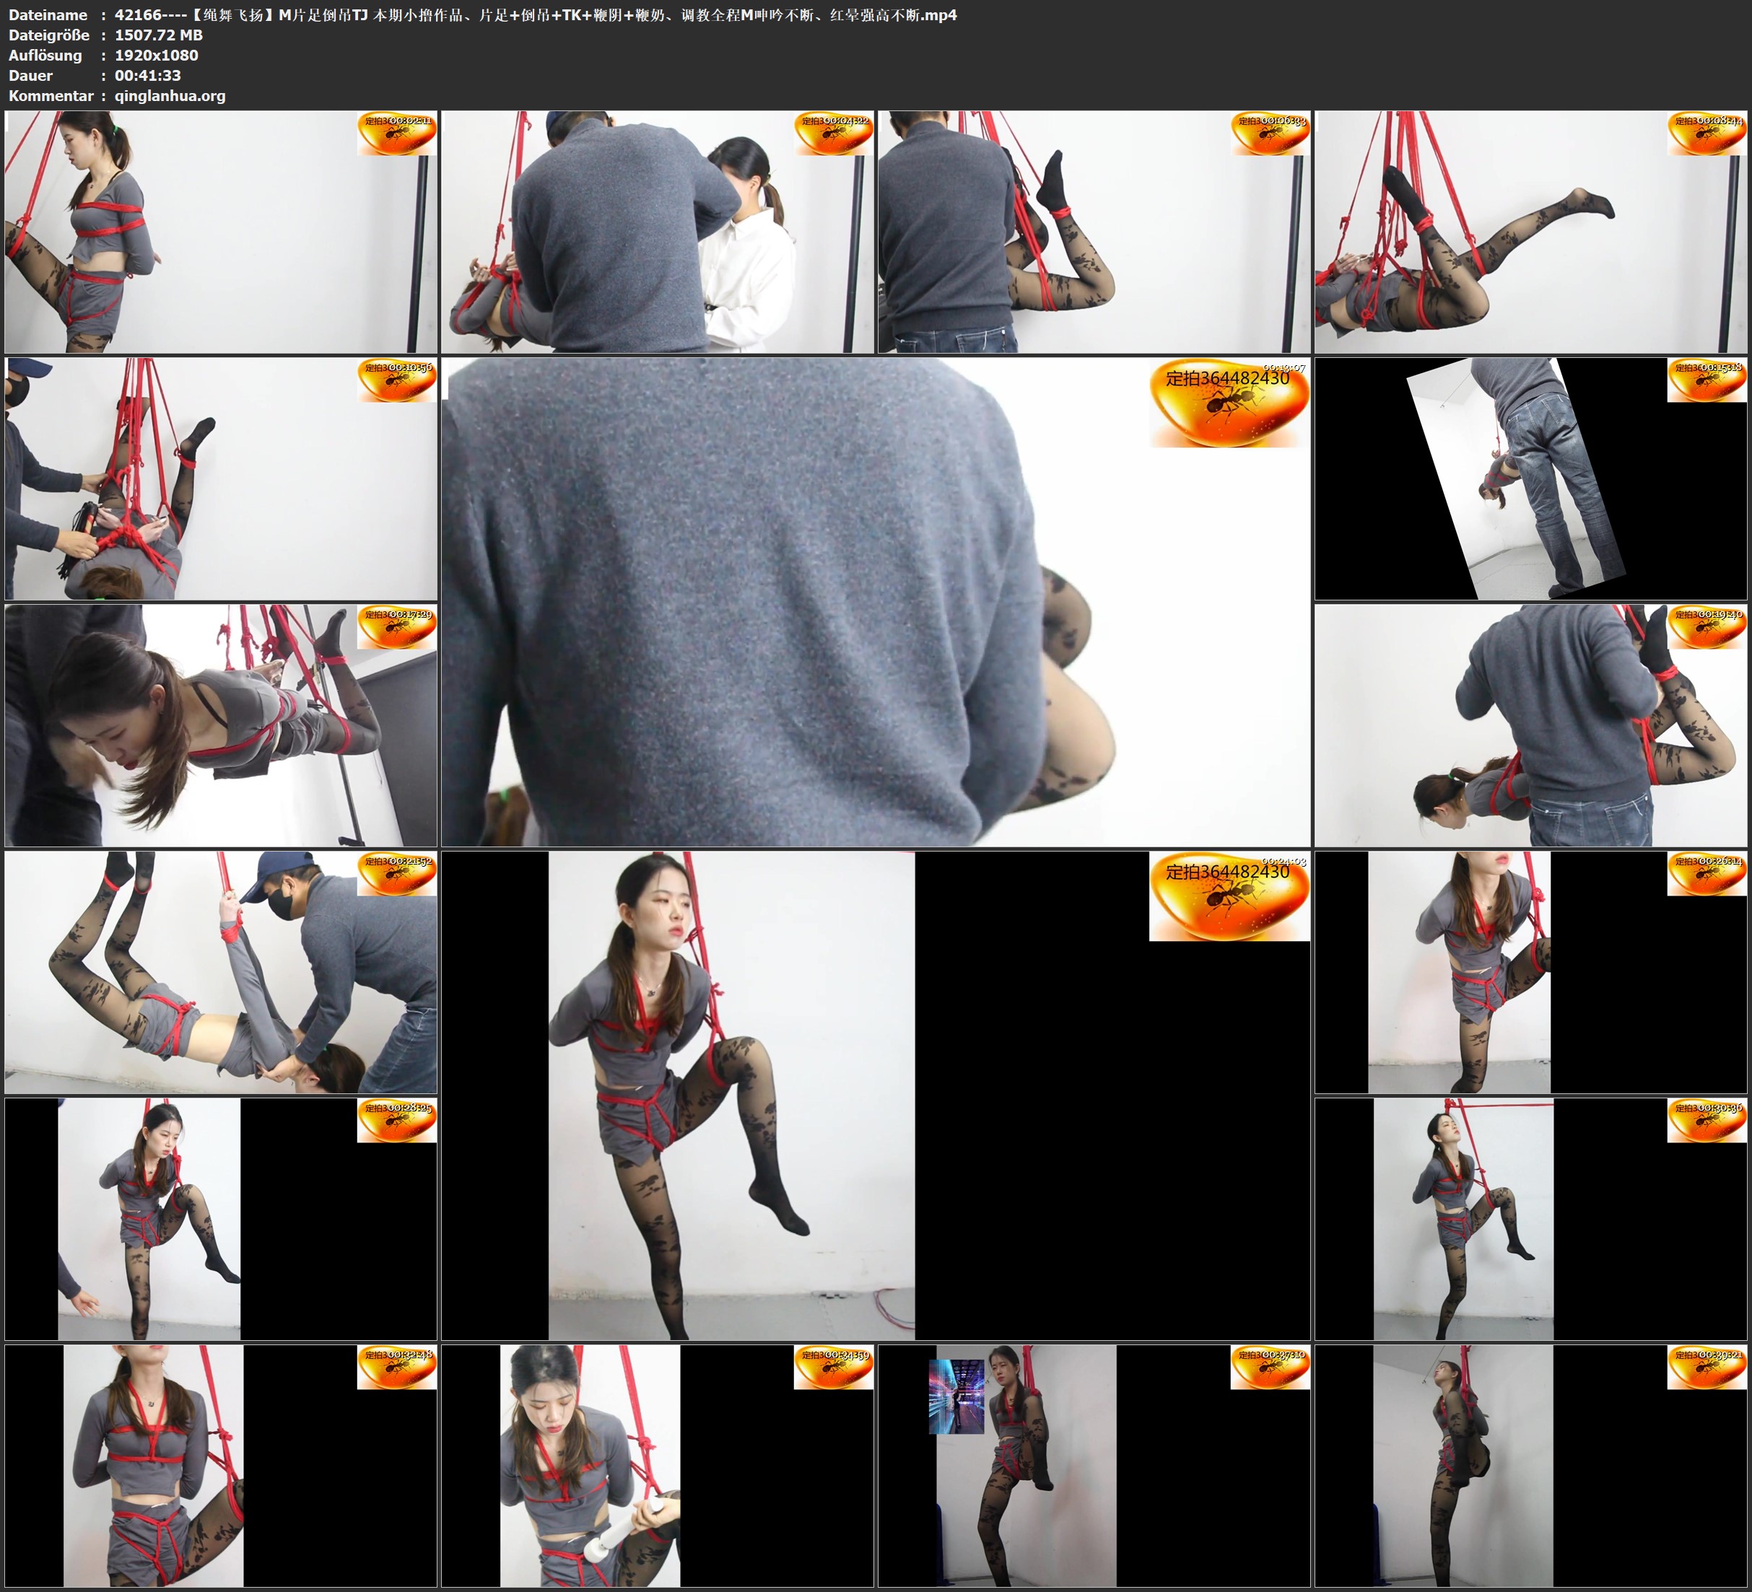Click the watermark logo on the 00:39:21 thumbnail
Screen dimensions: 1752x1592
tap(1706, 1367)
